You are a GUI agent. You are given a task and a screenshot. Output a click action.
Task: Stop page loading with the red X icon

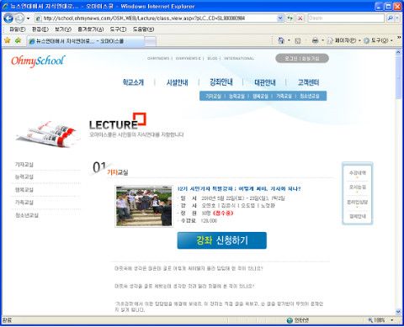point(300,18)
